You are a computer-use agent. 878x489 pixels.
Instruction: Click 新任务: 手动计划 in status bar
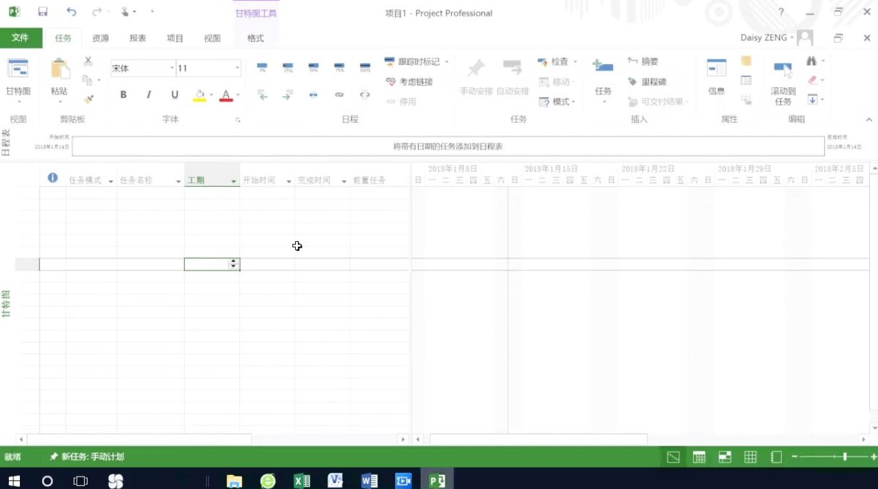(x=87, y=457)
